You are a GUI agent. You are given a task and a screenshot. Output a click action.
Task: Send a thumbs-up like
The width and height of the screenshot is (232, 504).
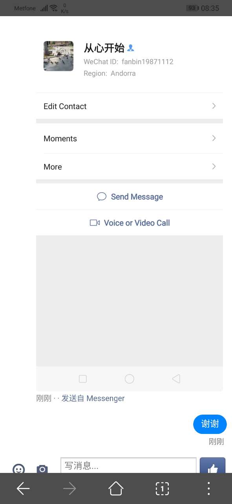point(212,465)
